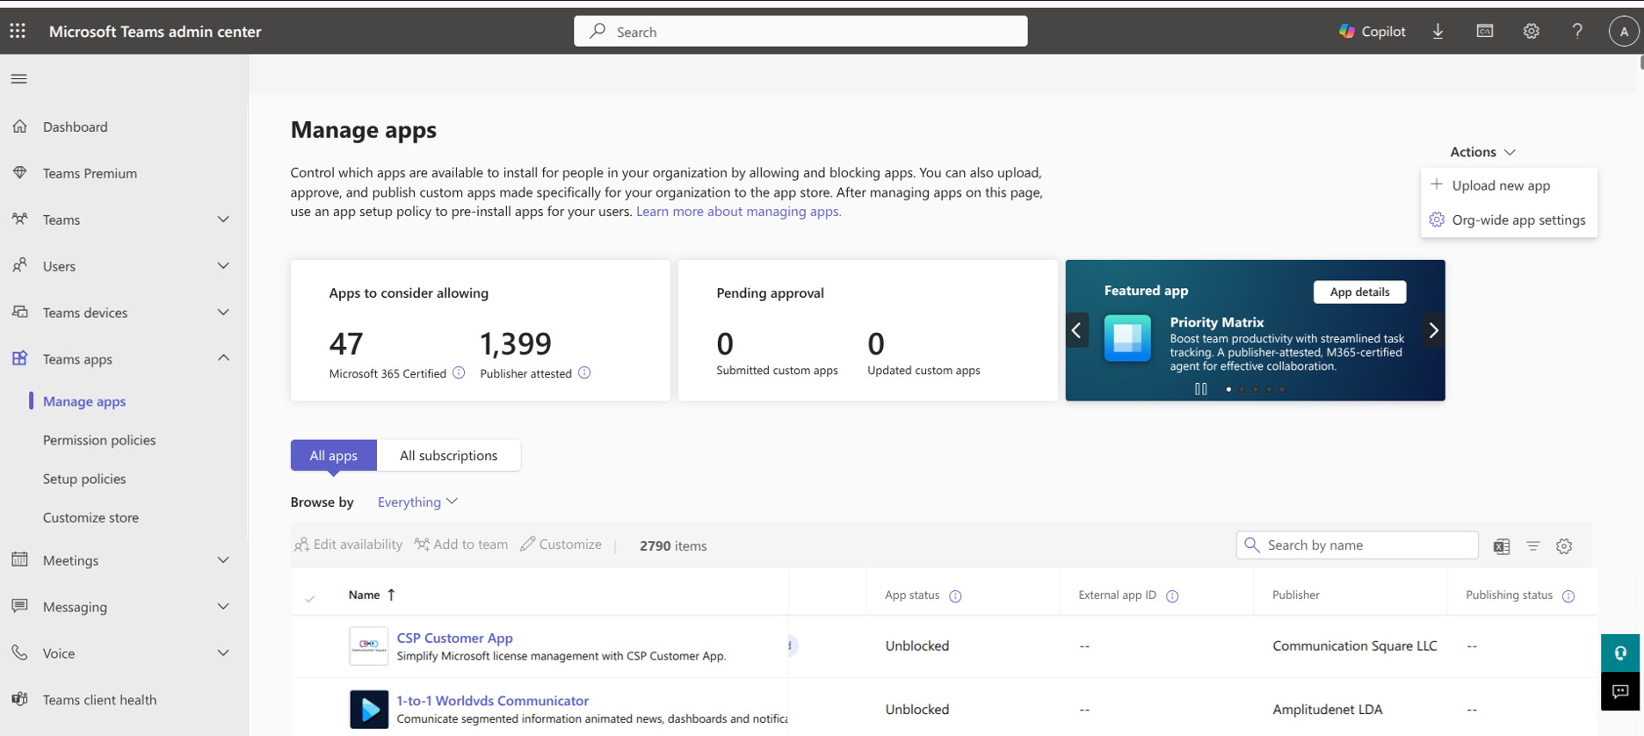Open the app launcher waffle icon
This screenshot has height=736, width=1644.
(x=18, y=32)
